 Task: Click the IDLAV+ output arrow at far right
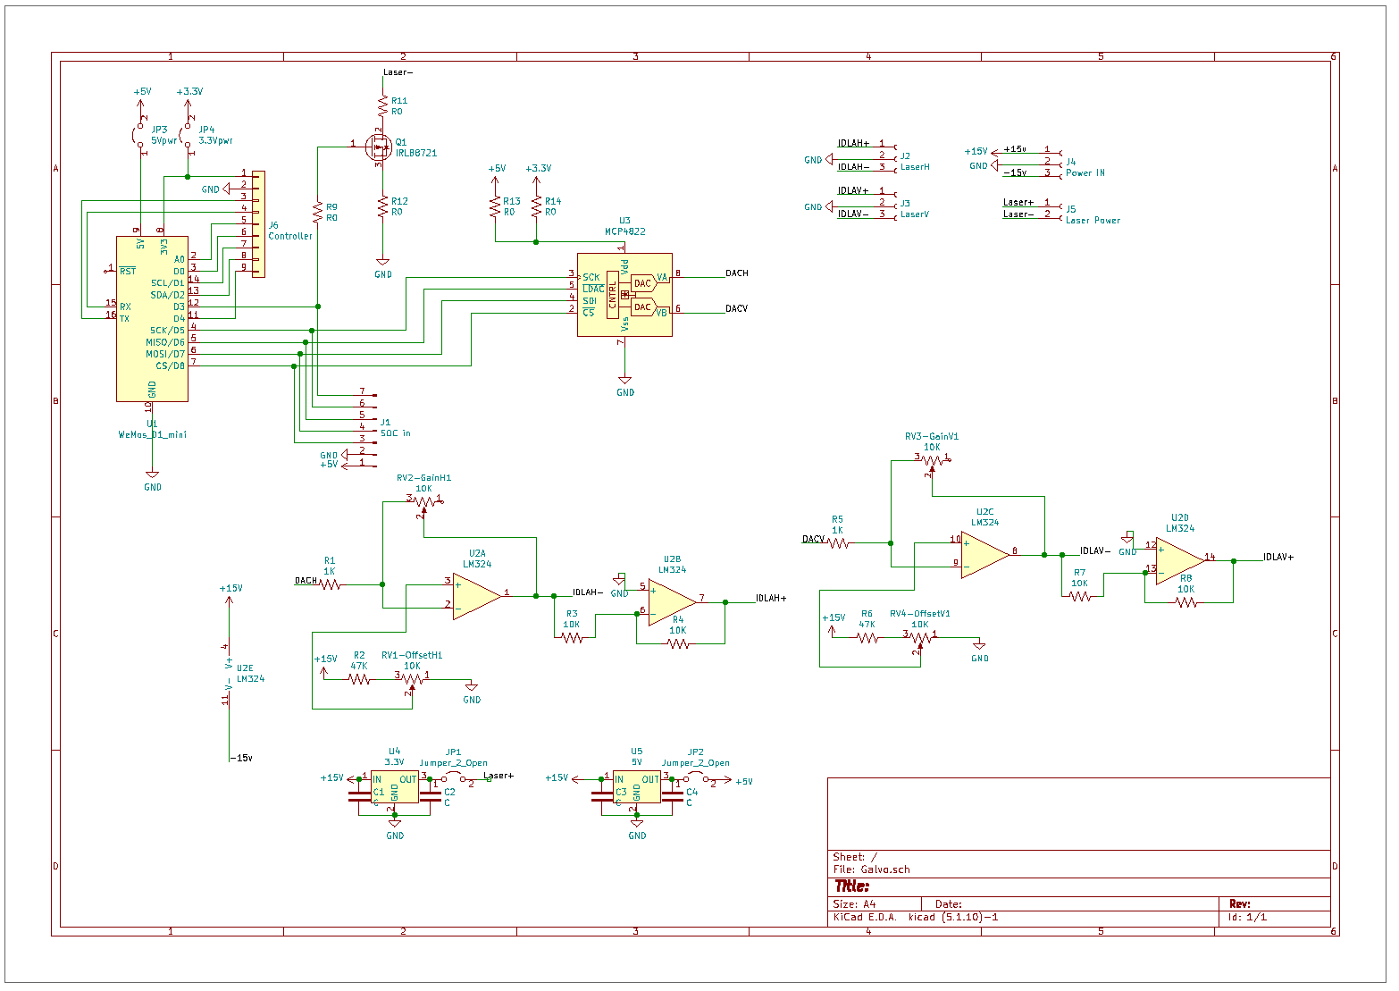click(x=1277, y=555)
